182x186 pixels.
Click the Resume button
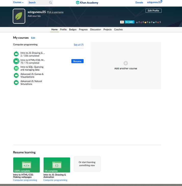77,61
